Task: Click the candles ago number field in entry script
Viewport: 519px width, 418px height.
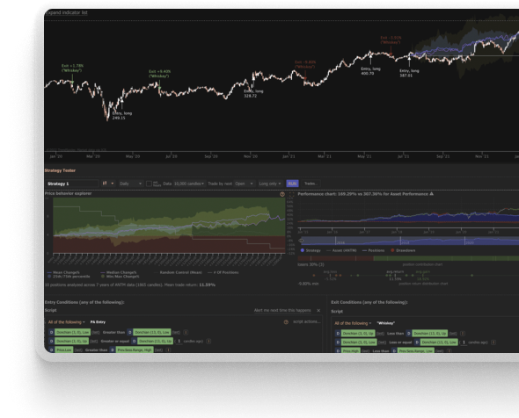Action: click(x=179, y=341)
